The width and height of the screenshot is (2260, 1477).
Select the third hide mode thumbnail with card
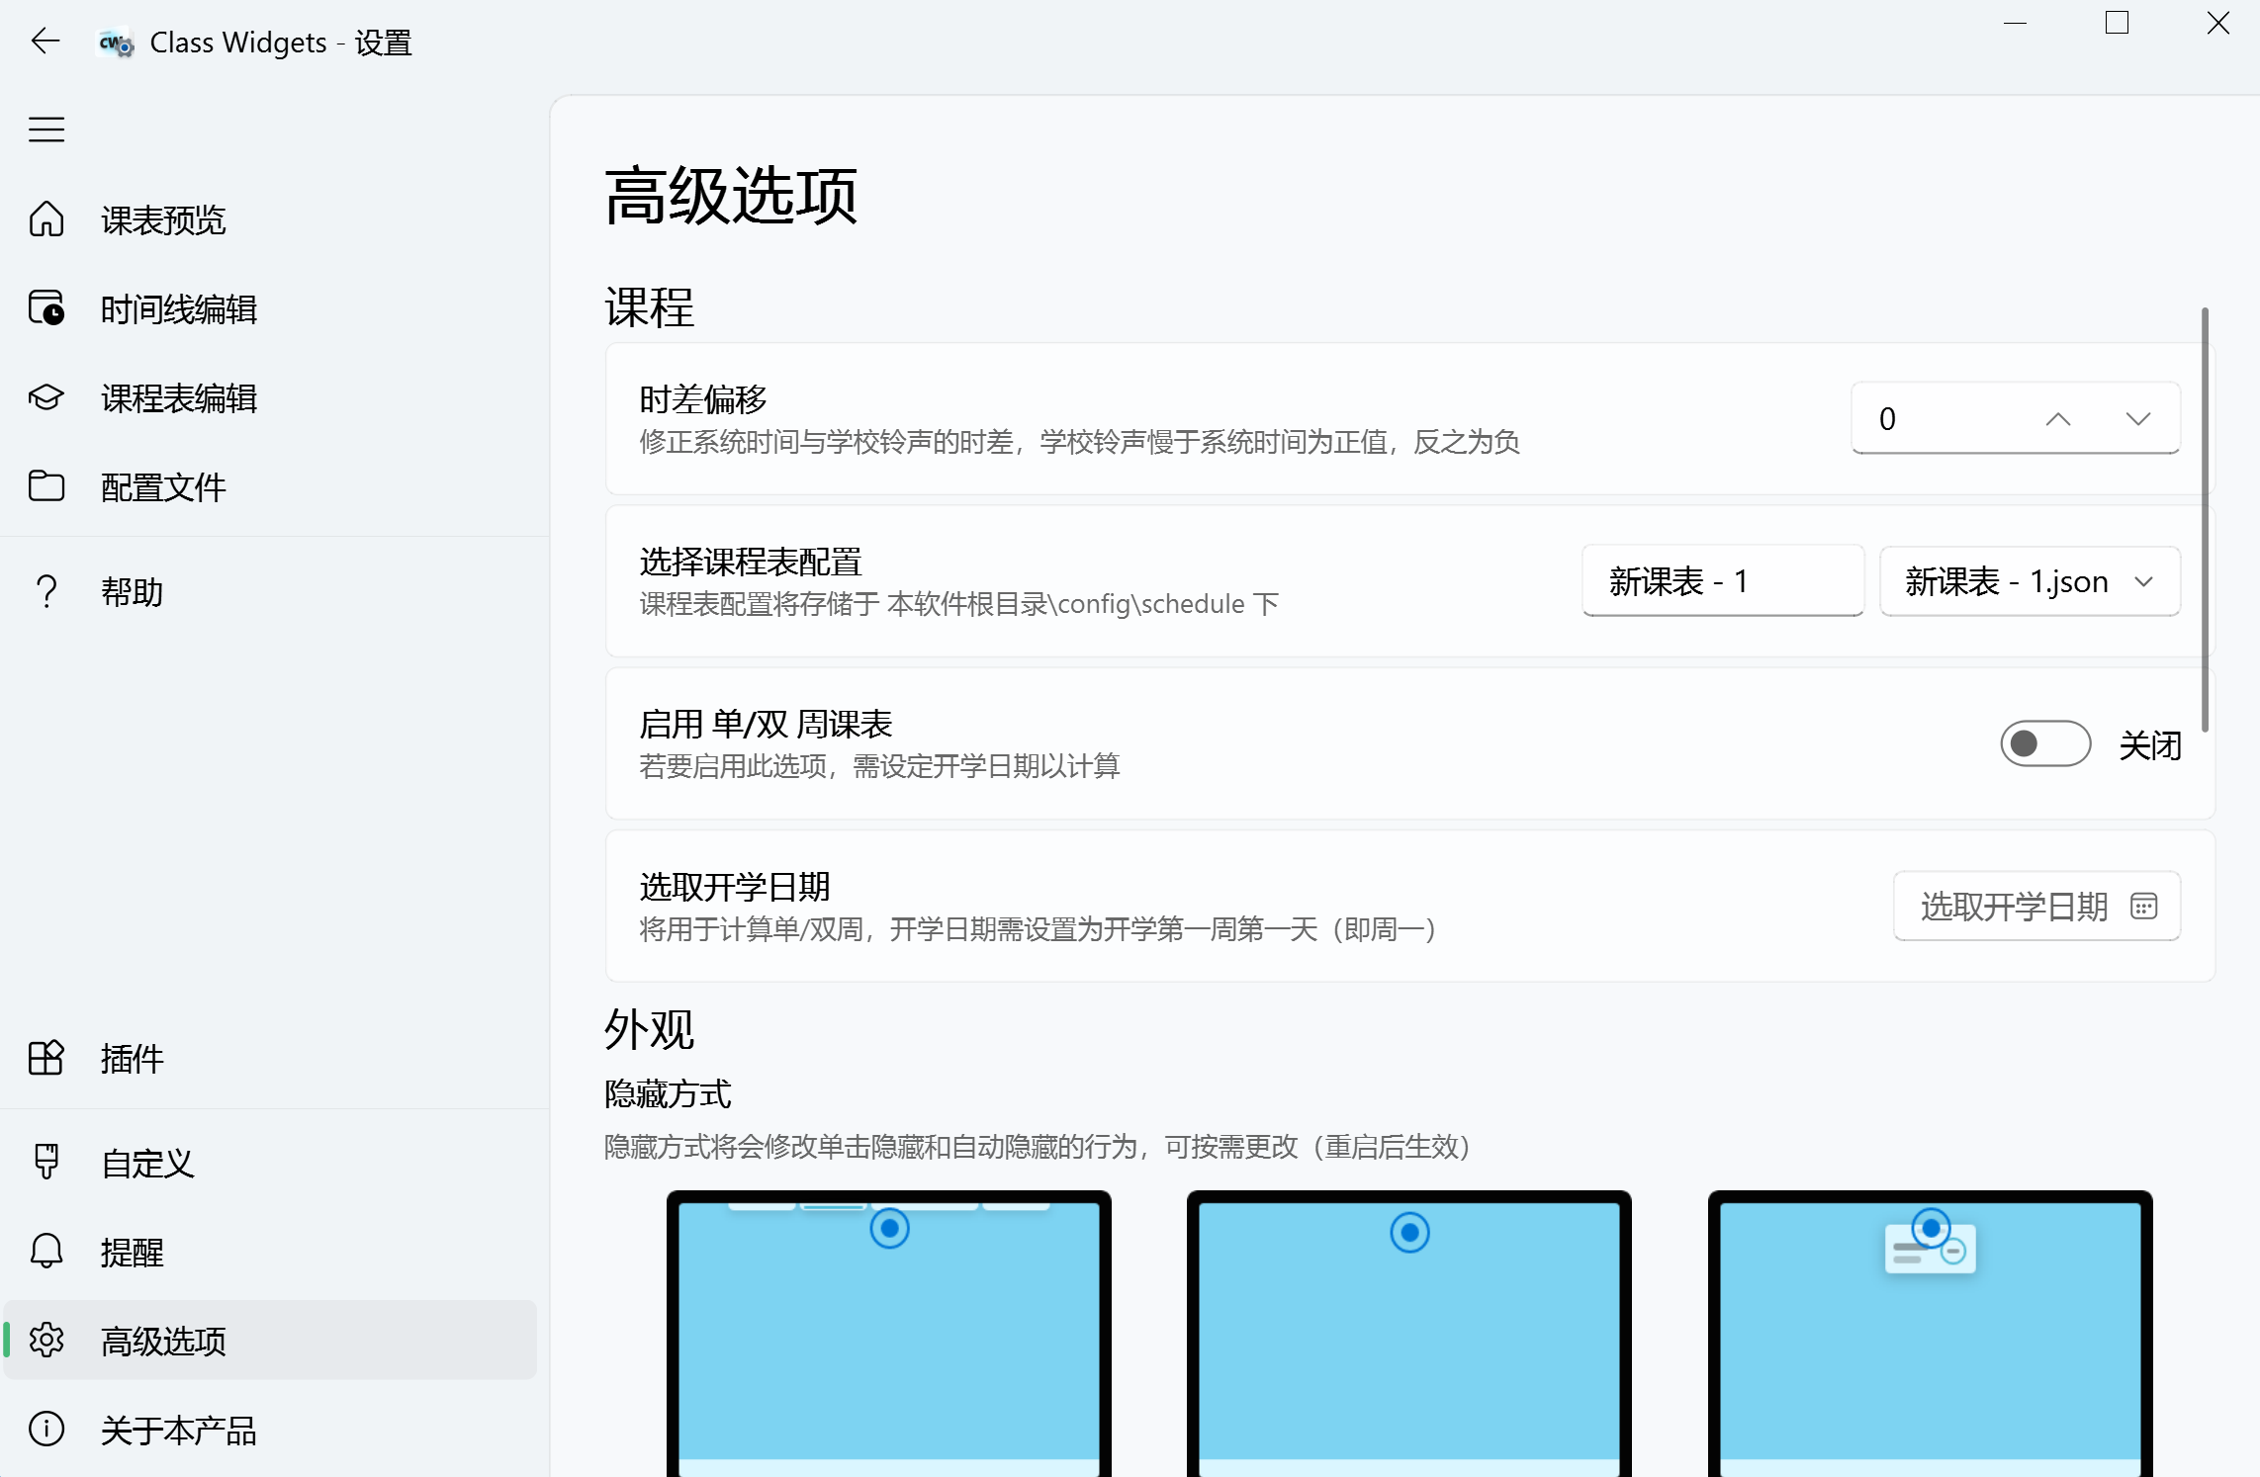(1930, 1333)
